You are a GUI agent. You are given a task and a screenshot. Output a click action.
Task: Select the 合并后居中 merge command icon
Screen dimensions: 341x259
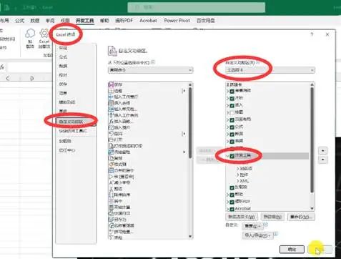[111, 170]
